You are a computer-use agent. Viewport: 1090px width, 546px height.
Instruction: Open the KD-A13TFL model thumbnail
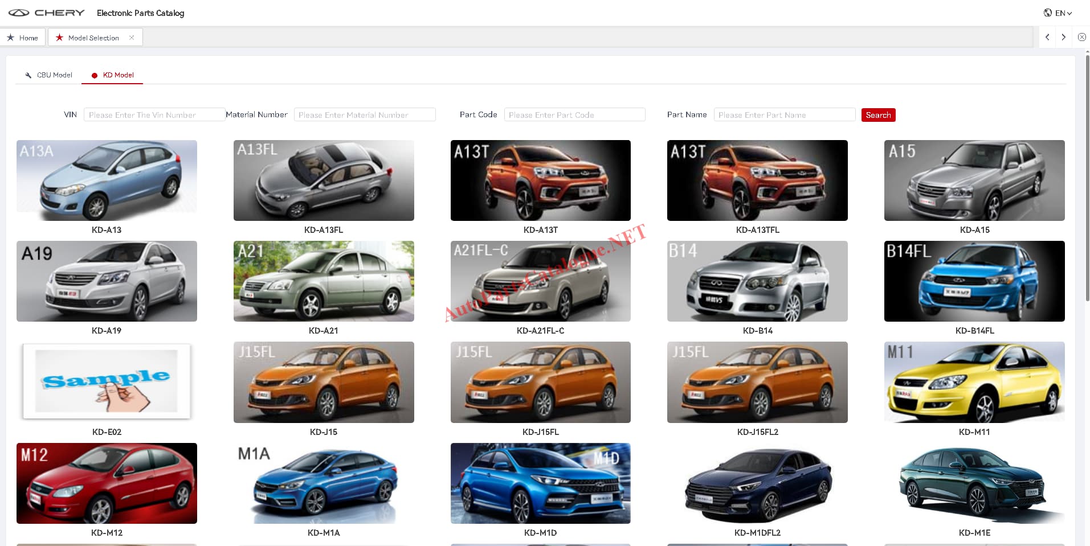(x=757, y=180)
